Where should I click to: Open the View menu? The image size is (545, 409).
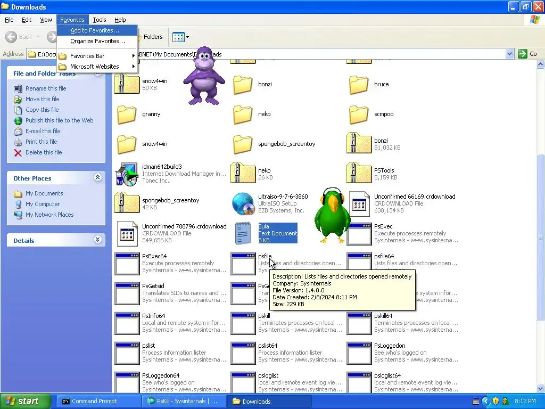46,20
